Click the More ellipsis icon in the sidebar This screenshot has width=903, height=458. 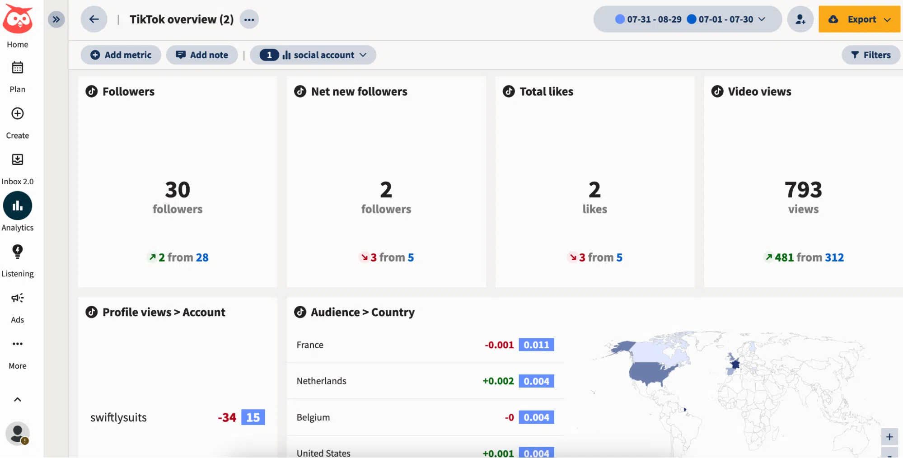(x=17, y=344)
